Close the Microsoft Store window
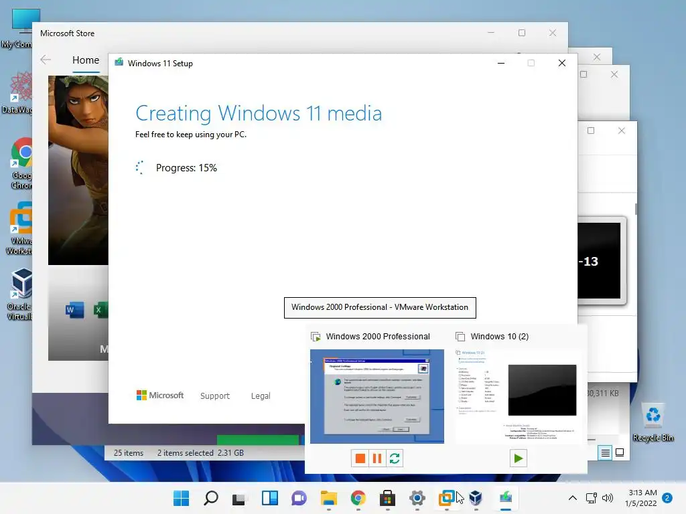 (x=553, y=33)
